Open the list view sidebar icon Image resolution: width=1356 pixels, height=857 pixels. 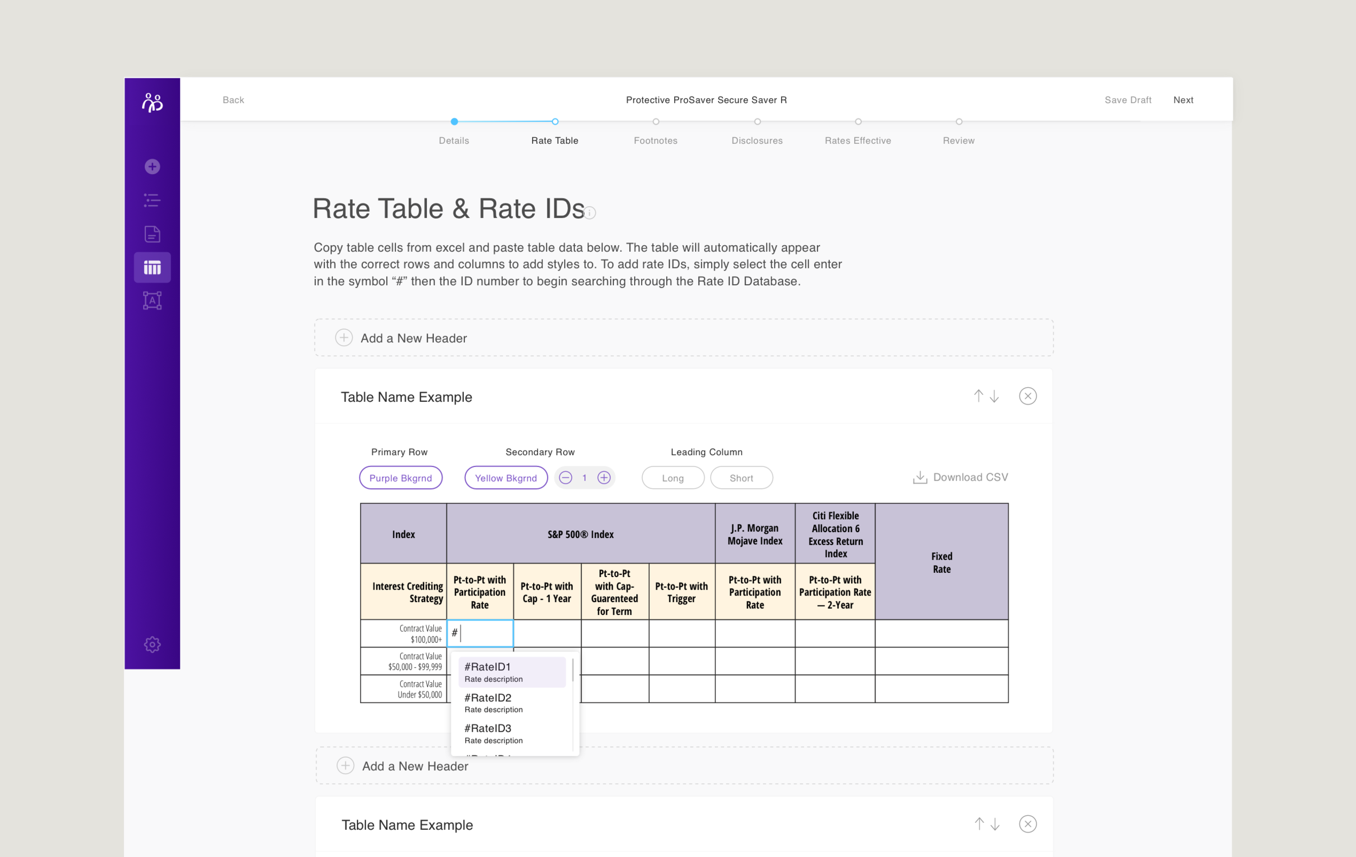152,201
